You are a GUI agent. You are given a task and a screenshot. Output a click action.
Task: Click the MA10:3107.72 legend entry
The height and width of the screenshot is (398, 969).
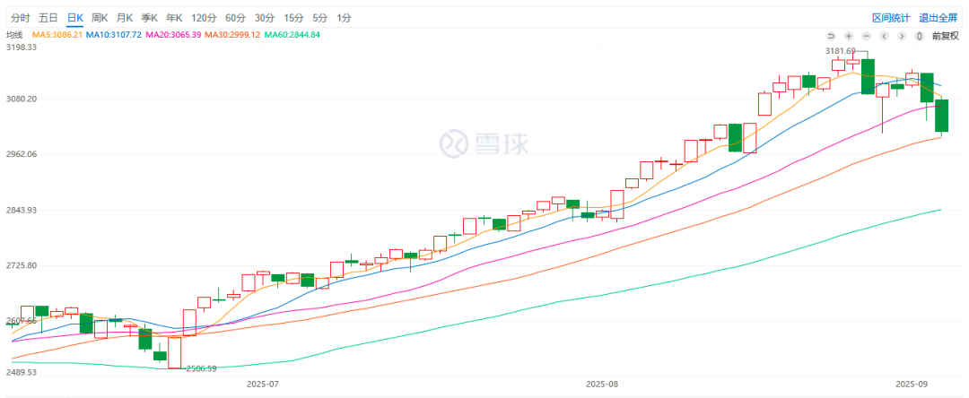[x=114, y=35]
